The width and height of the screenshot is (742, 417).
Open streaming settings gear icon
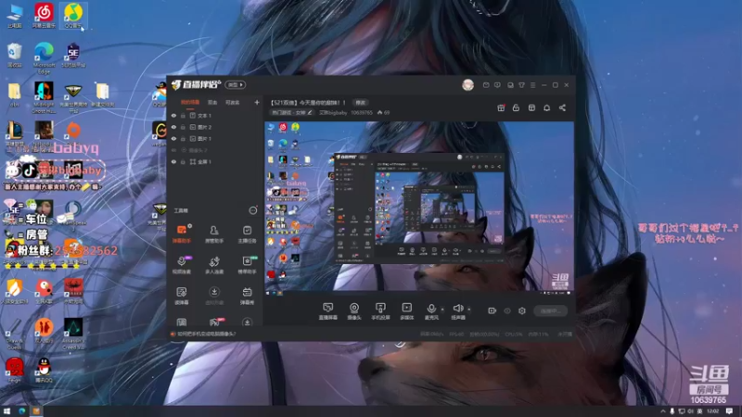(x=522, y=310)
